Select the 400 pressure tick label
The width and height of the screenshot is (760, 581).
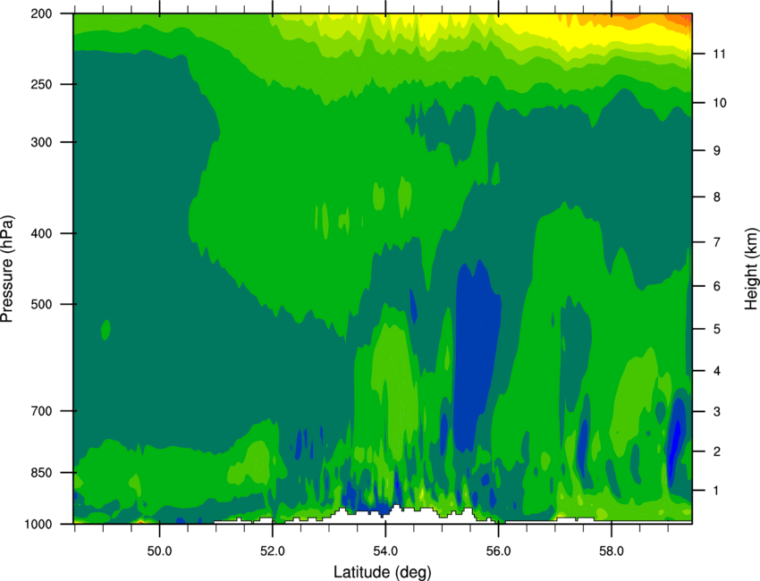[41, 233]
